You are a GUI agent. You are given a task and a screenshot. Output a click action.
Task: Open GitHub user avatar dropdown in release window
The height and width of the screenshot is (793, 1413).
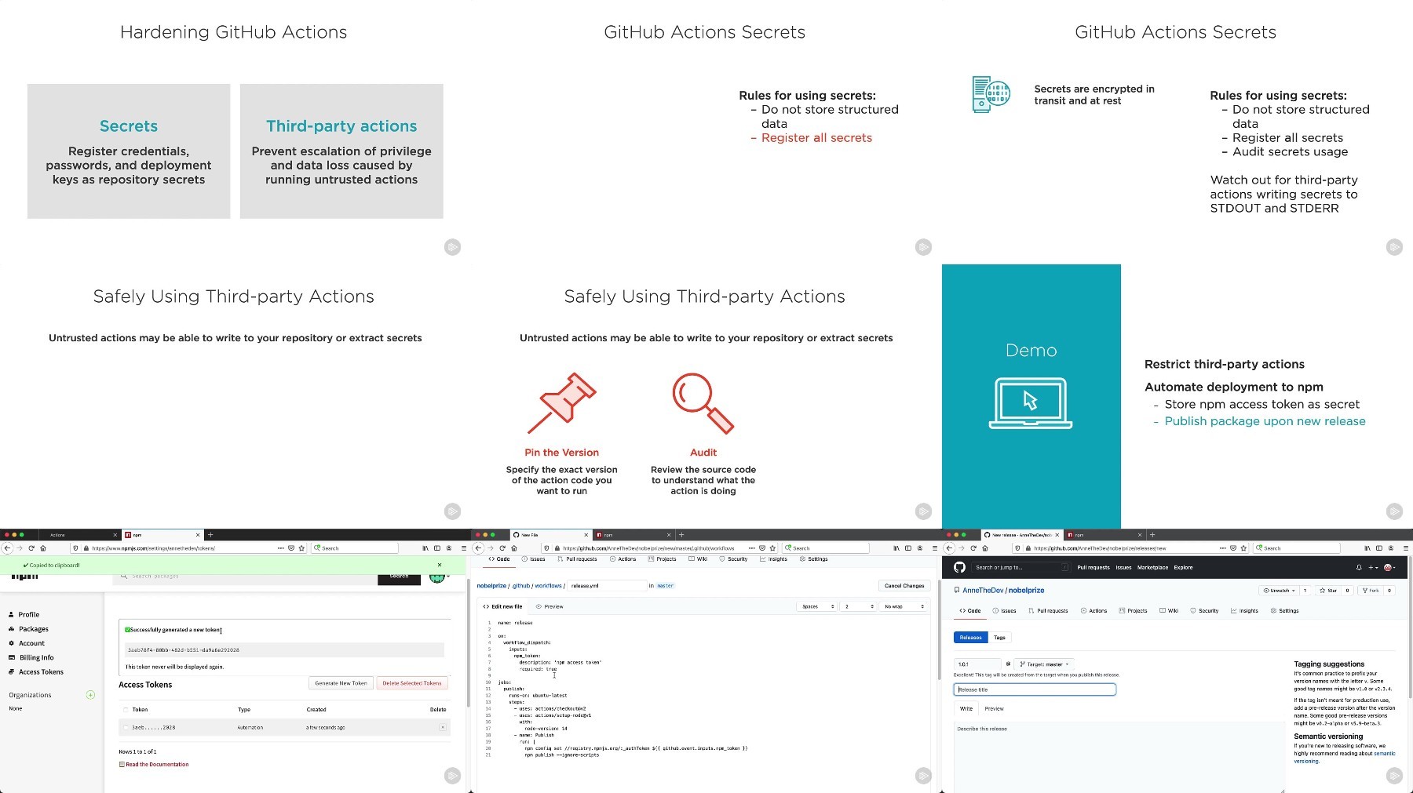[x=1389, y=567]
